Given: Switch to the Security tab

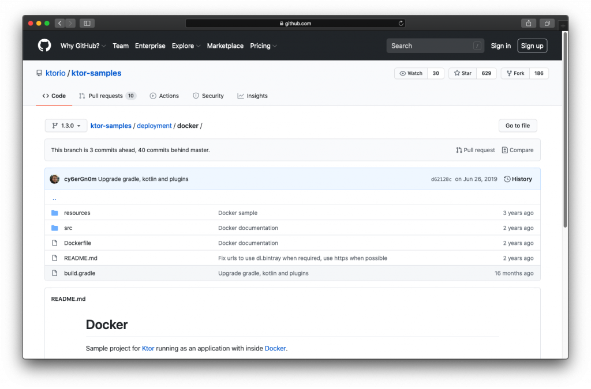Looking at the screenshot, I should click(x=208, y=96).
